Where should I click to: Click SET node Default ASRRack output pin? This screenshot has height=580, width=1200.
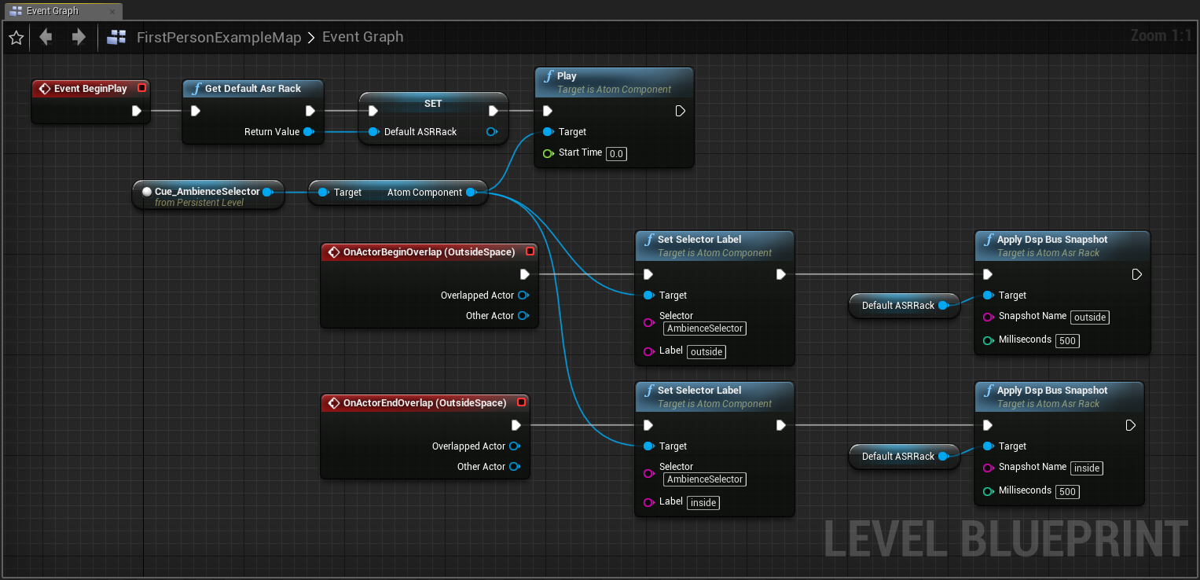coord(492,132)
